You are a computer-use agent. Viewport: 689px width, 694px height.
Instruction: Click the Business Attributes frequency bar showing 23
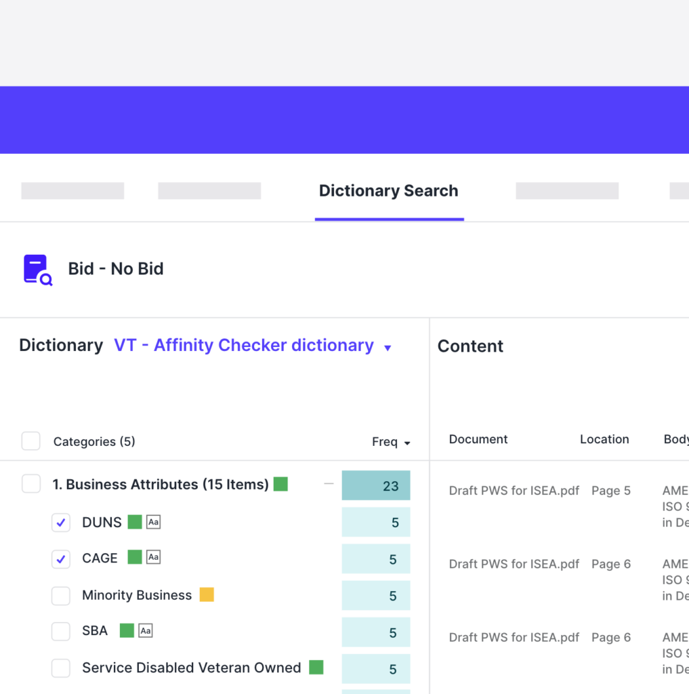click(x=376, y=486)
